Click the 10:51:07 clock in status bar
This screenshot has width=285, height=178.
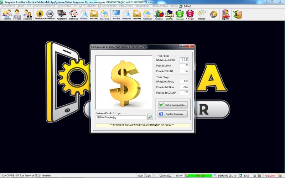(178, 176)
